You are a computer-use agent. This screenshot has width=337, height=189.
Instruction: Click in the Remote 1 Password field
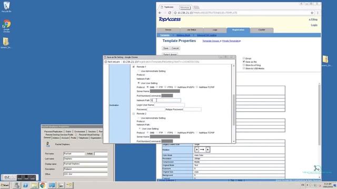[x=156, y=109]
